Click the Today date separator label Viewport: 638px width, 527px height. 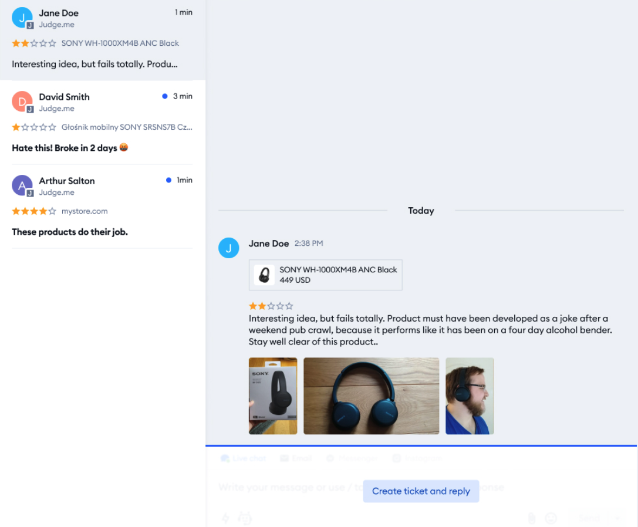[421, 211]
